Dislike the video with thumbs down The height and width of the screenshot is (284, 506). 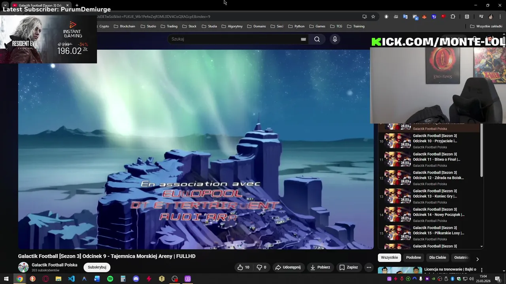tap(261, 267)
